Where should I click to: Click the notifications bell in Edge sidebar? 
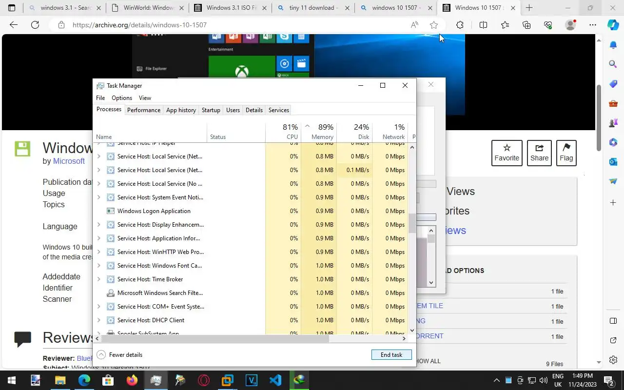click(x=613, y=45)
